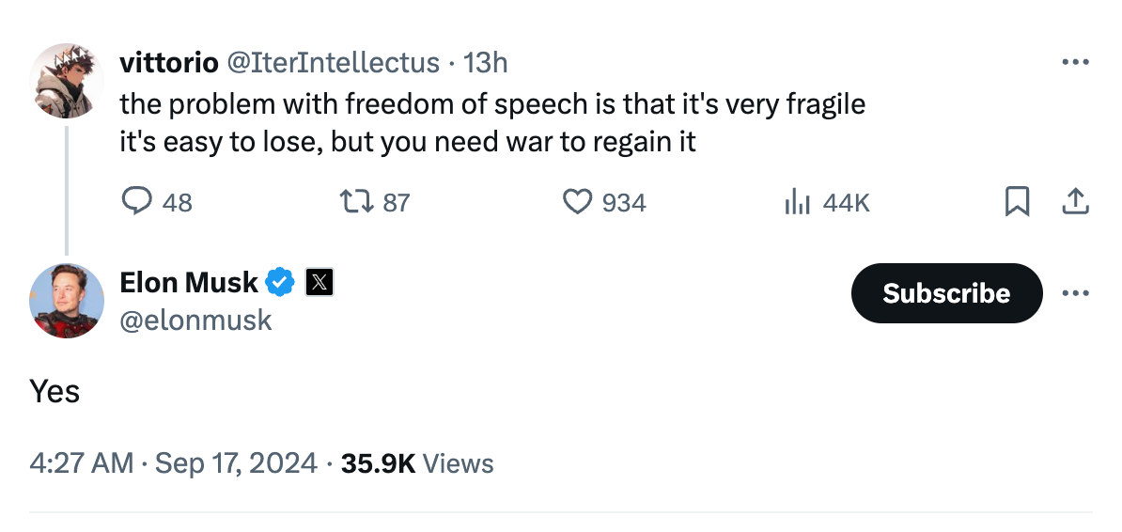Share vittorio's post via share icon

click(1075, 201)
